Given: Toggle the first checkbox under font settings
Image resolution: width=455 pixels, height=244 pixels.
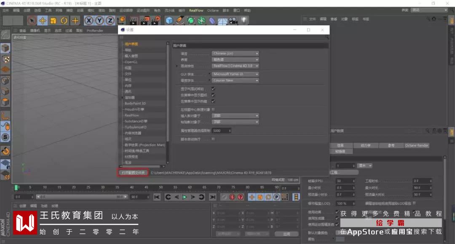Looking at the screenshot, I should tap(213, 89).
